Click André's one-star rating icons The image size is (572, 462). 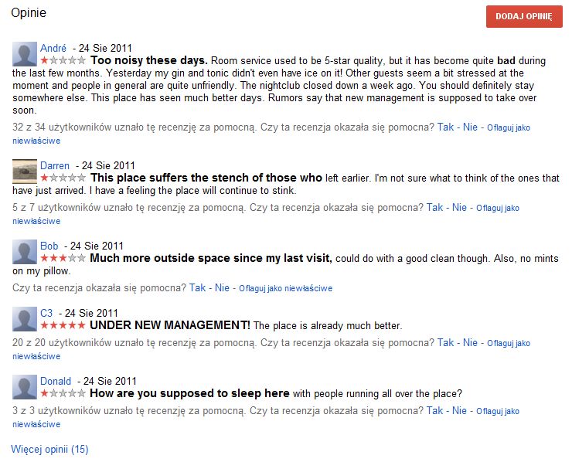pyautogui.click(x=63, y=60)
